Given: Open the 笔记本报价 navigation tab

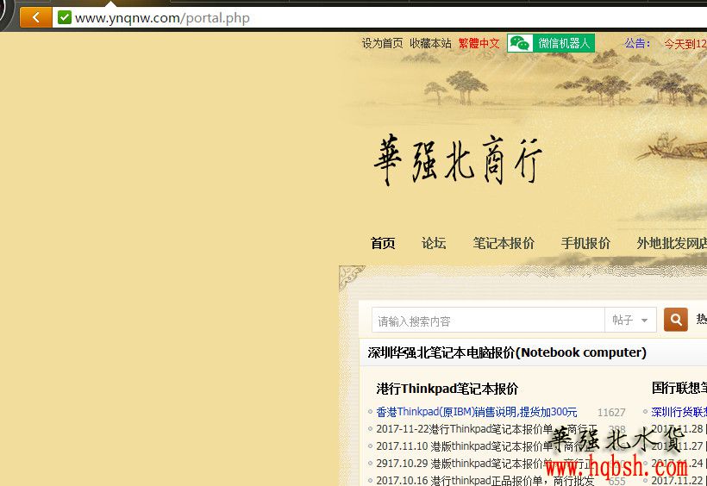Looking at the screenshot, I should pos(504,244).
